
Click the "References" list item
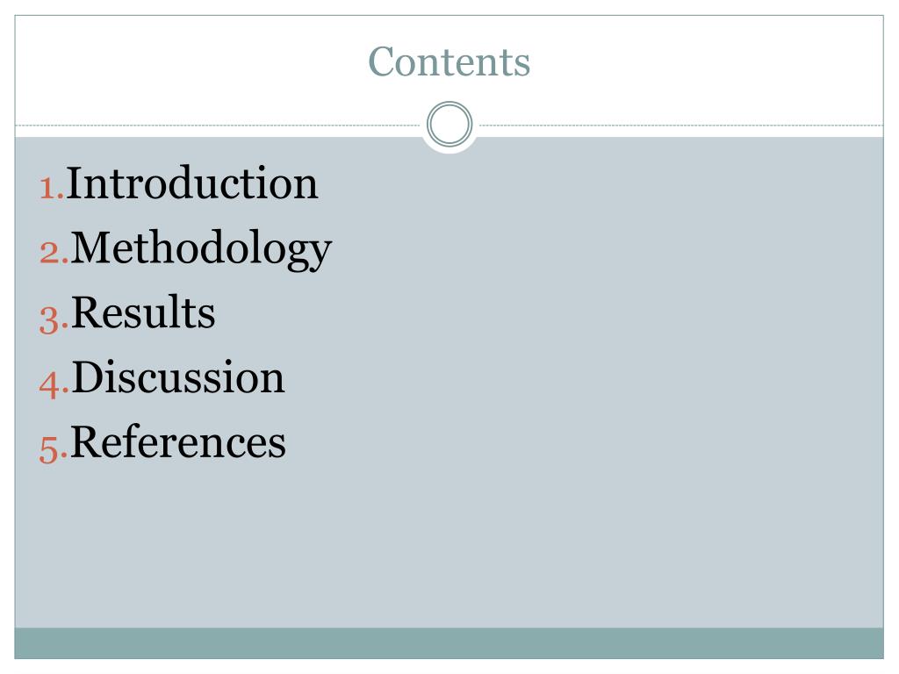coord(177,442)
